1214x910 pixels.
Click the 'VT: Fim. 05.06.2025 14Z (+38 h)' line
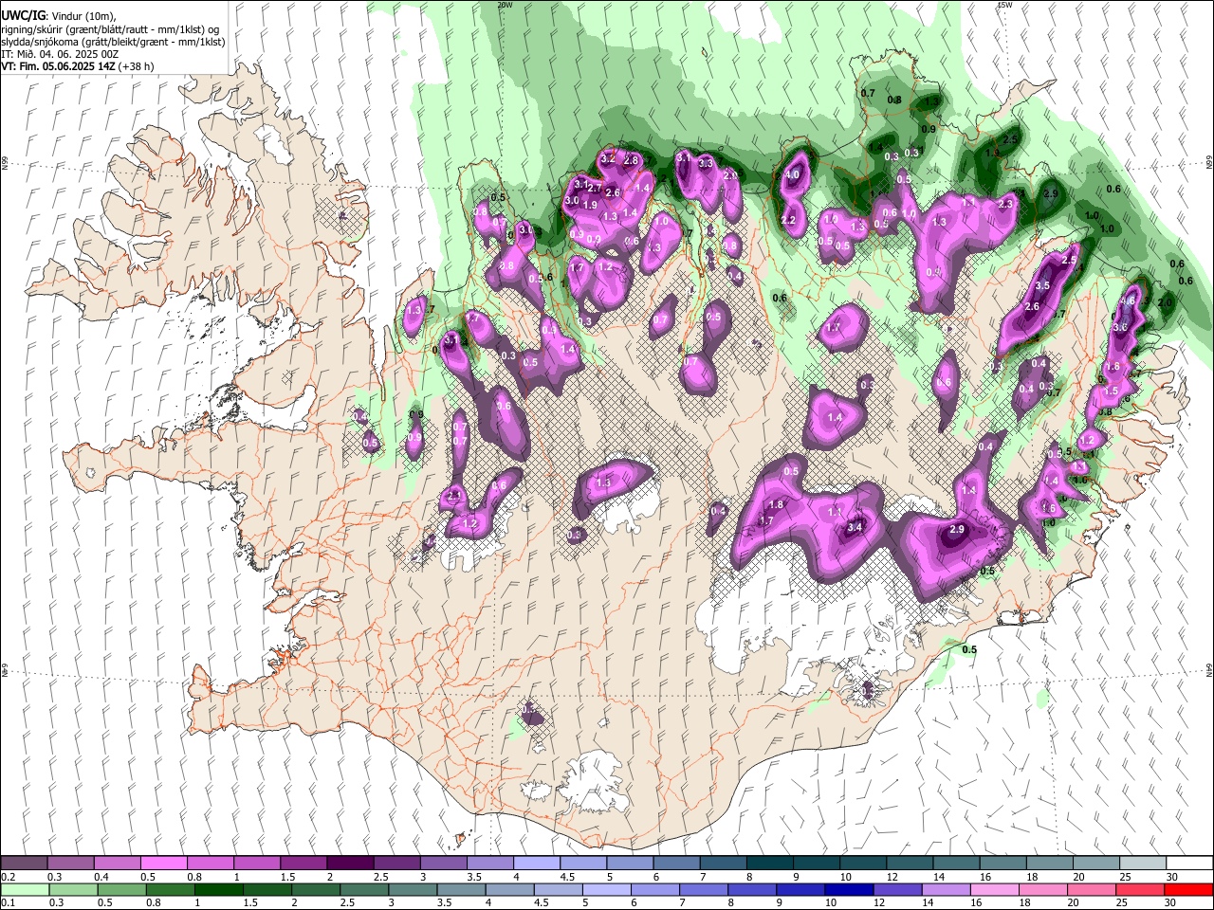point(78,66)
